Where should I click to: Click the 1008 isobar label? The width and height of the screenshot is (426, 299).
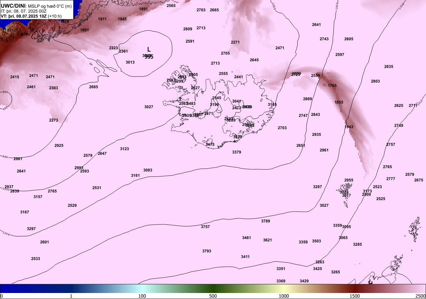pos(402,6)
